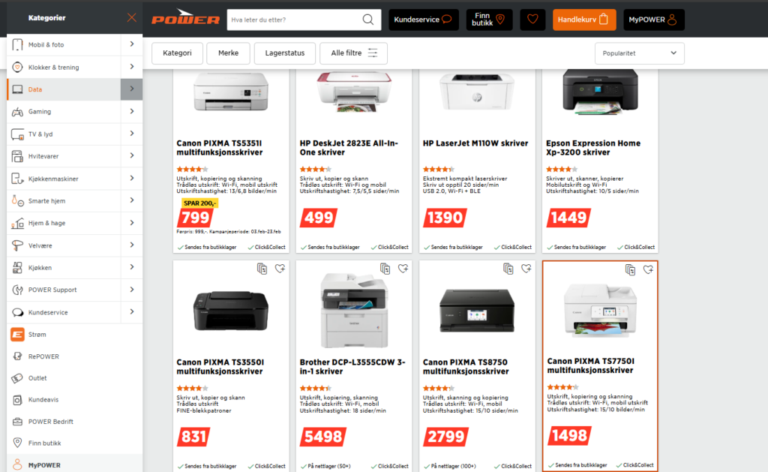Open the wishlist heart in header

(x=532, y=20)
